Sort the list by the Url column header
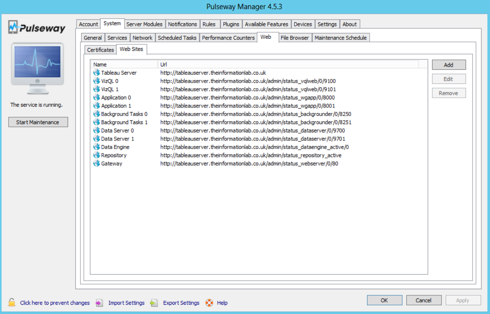This screenshot has width=490, height=314. [288, 64]
